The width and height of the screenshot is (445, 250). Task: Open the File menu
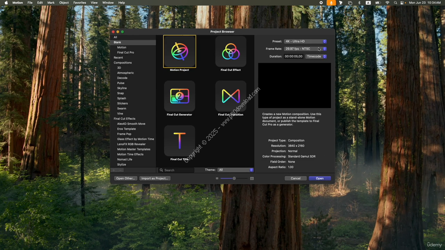coord(30,3)
